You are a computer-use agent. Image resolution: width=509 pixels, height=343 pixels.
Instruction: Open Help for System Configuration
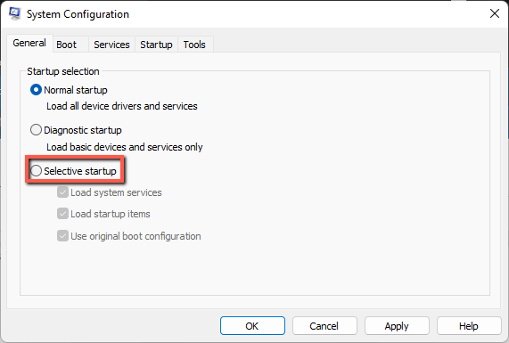469,326
